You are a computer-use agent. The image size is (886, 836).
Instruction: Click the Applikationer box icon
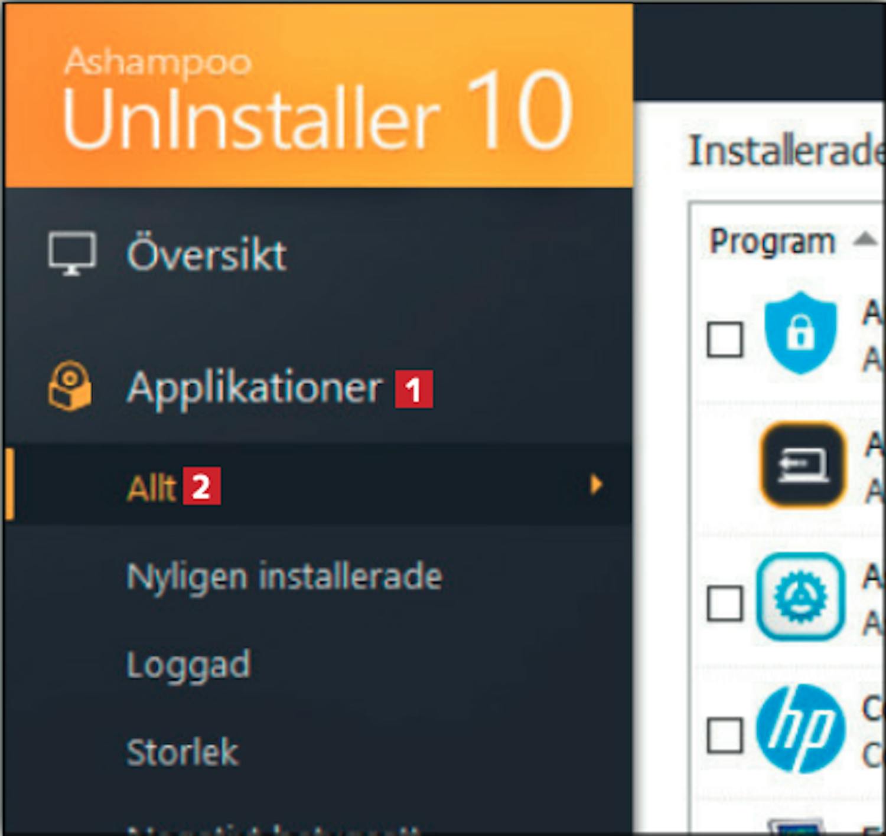tap(70, 387)
